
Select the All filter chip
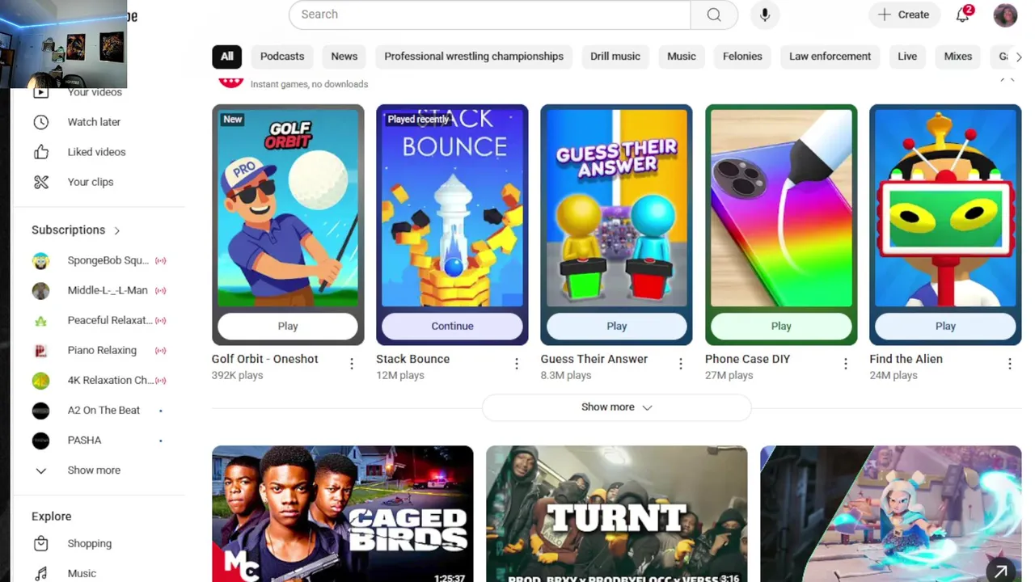point(227,57)
